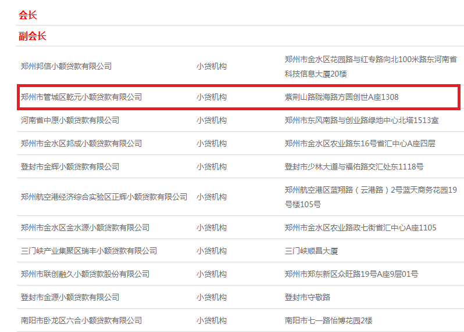Click address 郑东新区众旺路19号A座9层01号
Screen dimensions: 464x332
point(351,274)
